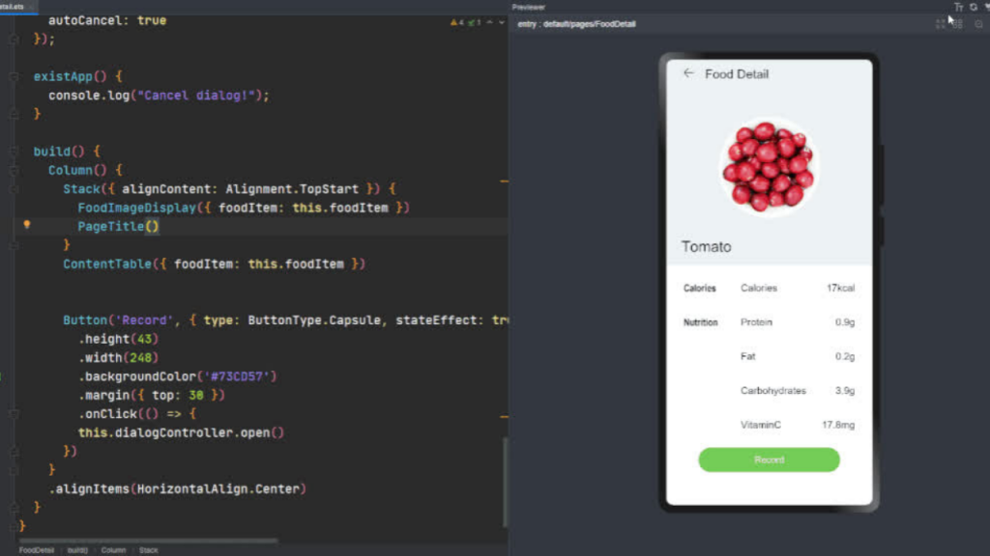Click the refresh icon in Previewer header

point(974,7)
